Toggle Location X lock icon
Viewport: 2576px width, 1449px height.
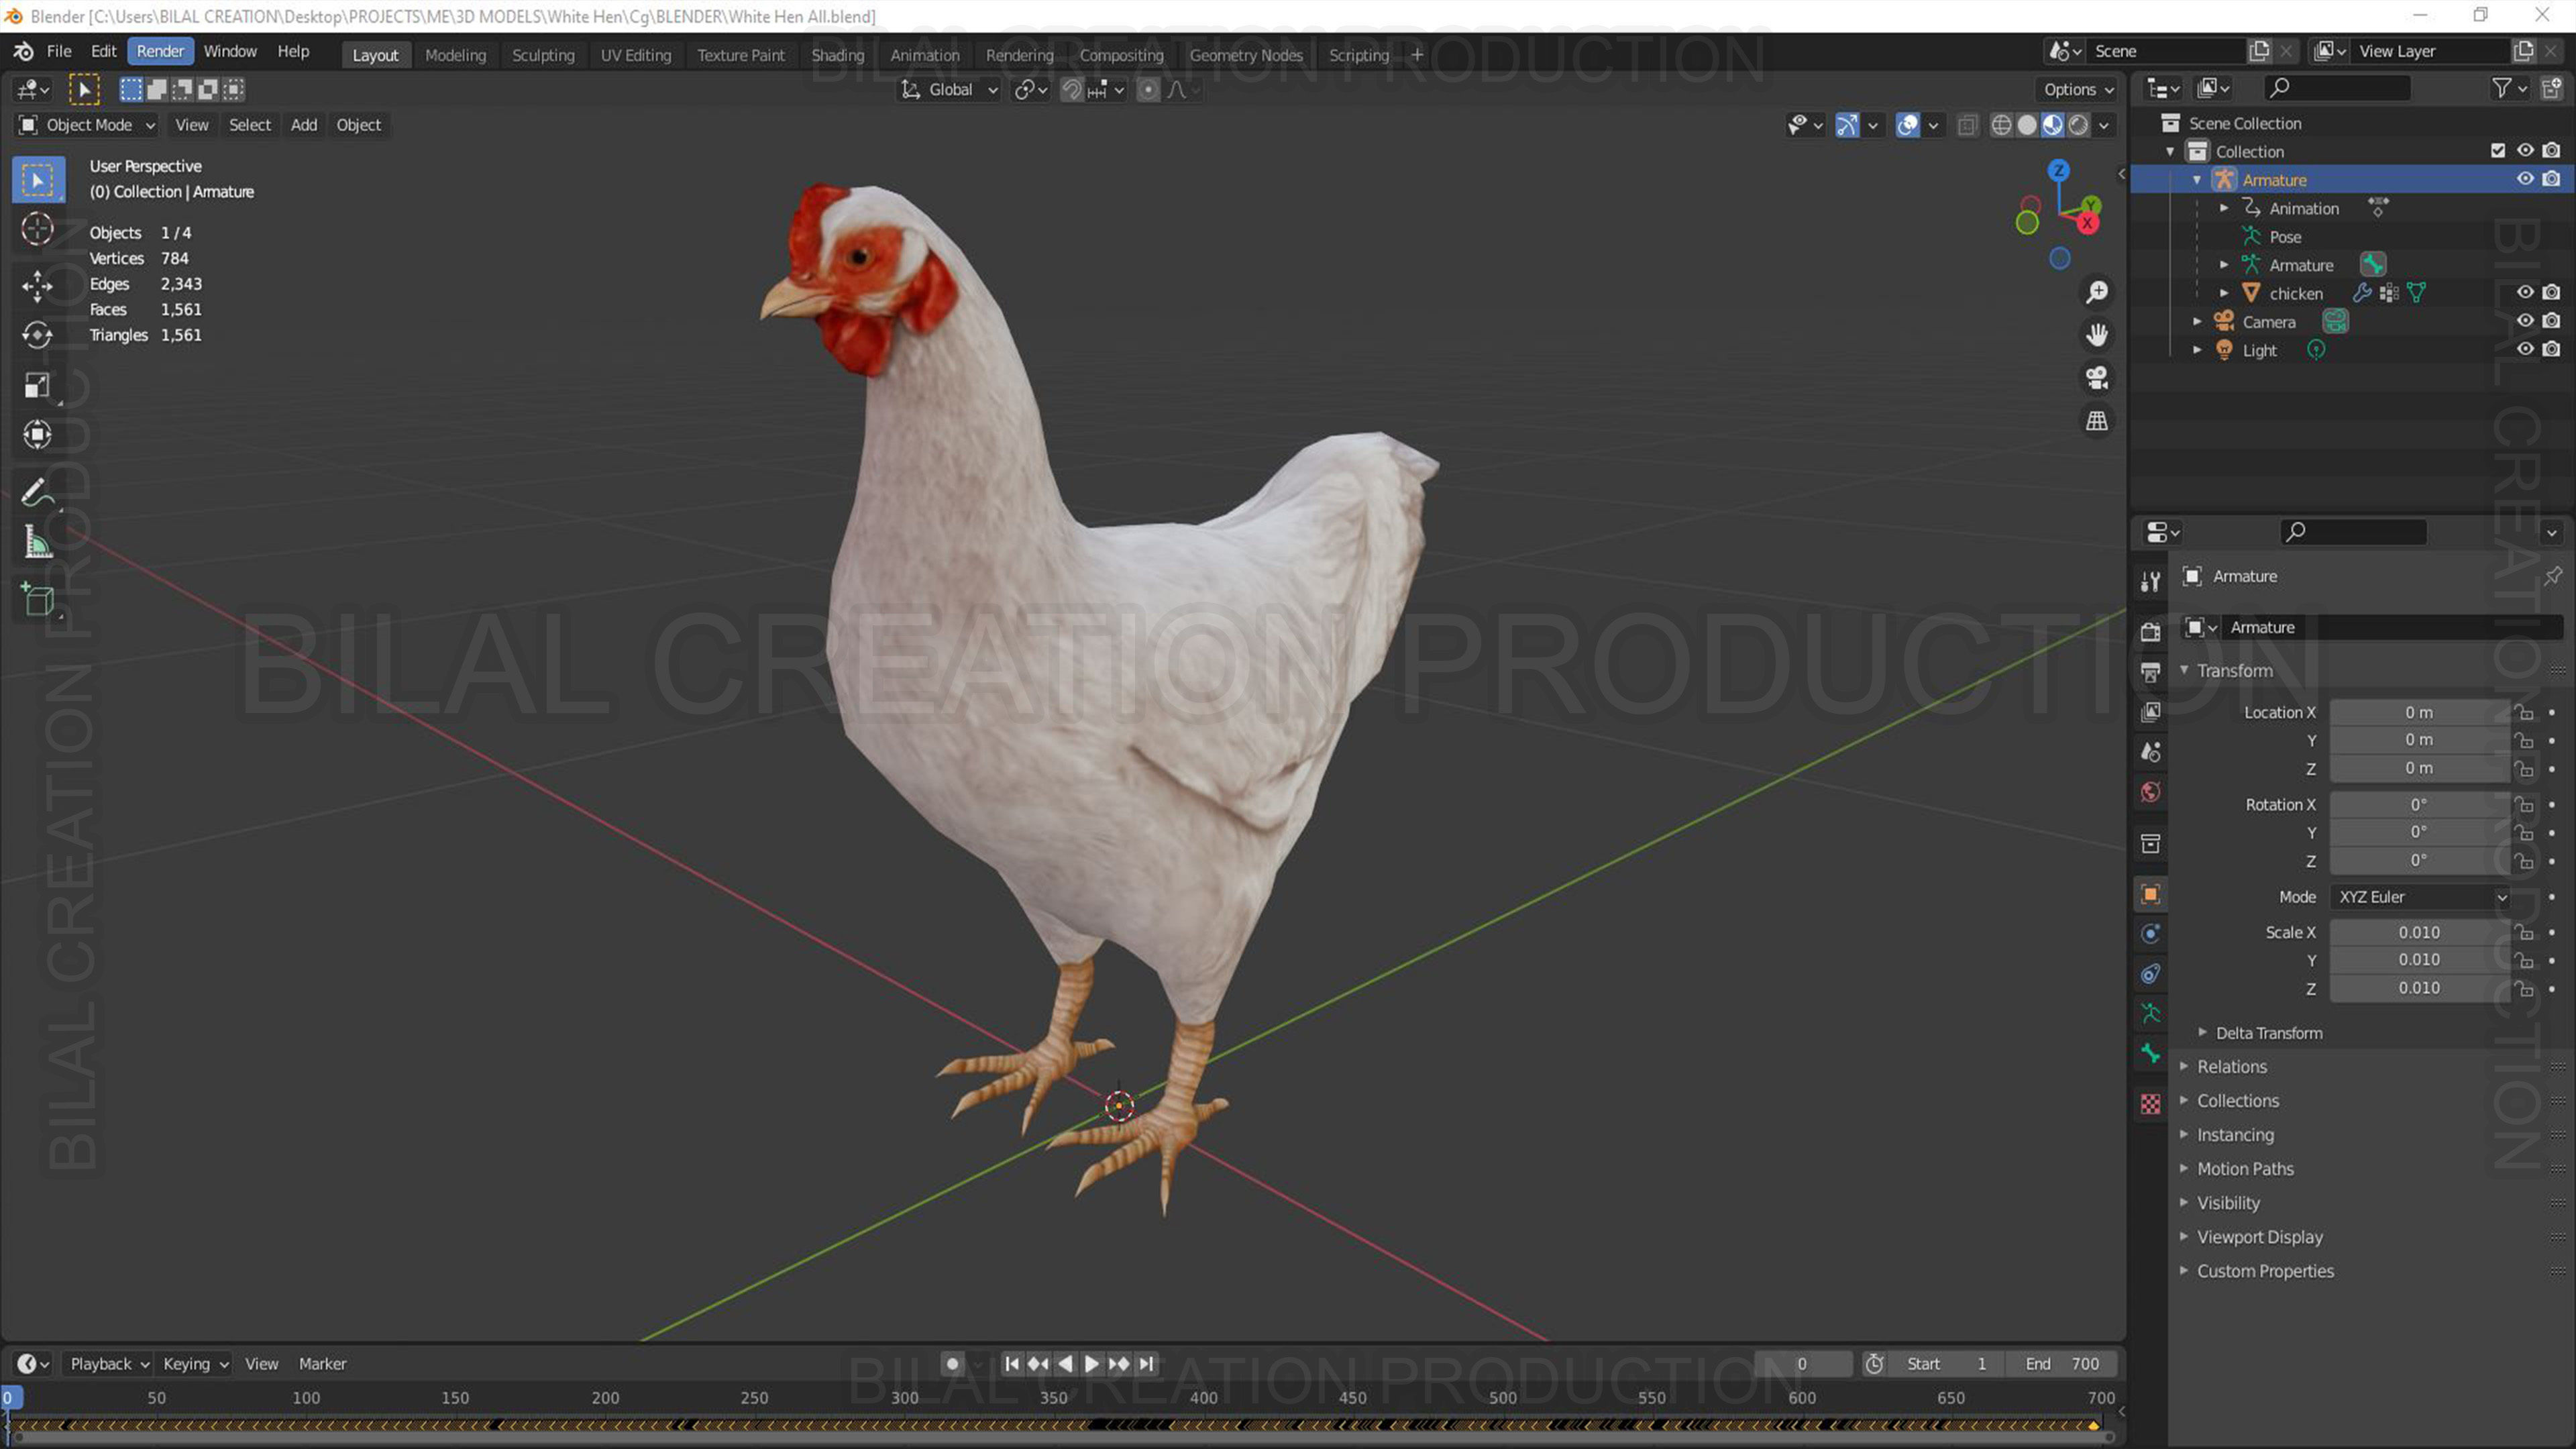[2525, 712]
